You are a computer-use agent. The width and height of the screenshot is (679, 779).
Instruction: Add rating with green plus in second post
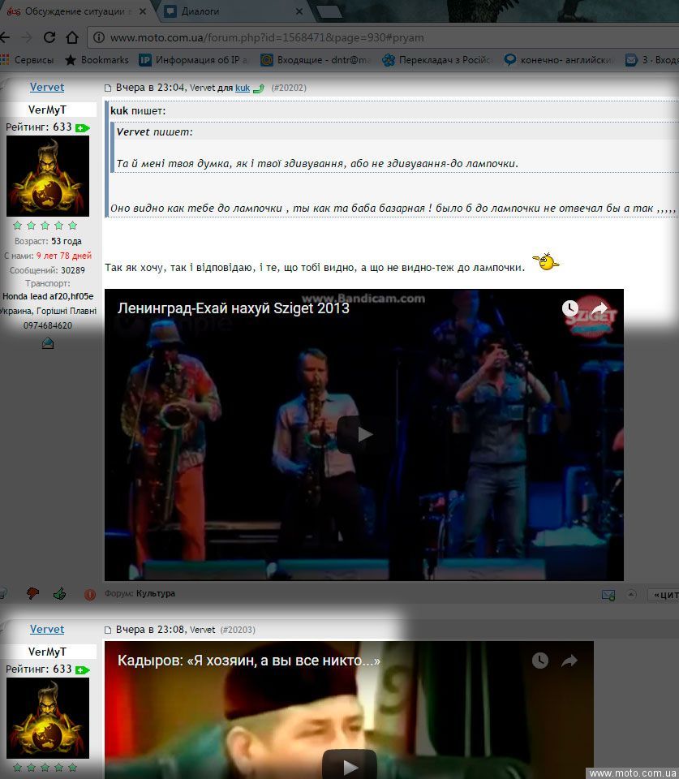coord(82,670)
